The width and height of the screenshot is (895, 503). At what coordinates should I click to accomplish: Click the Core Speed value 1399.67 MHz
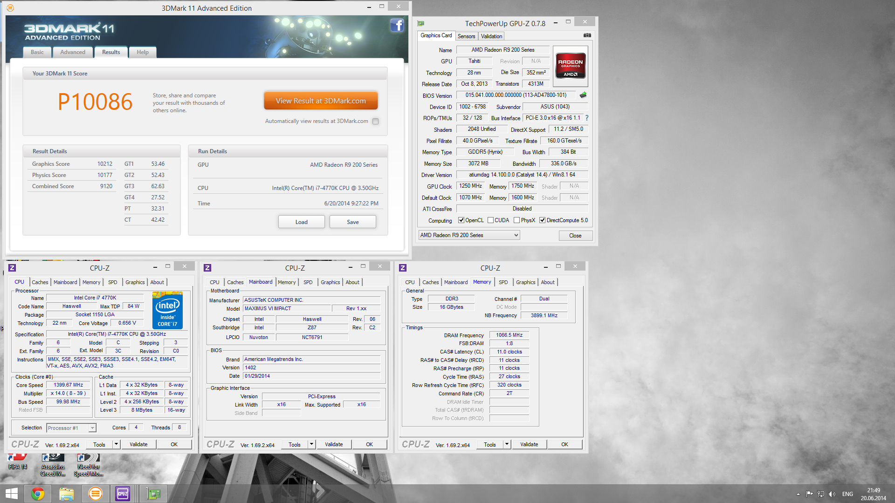pos(68,385)
